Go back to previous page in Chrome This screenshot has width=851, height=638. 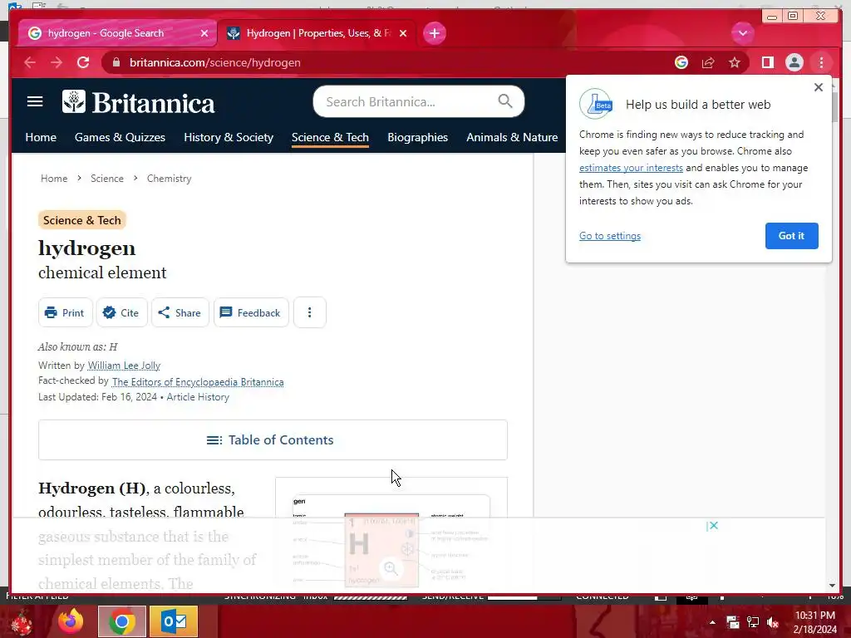click(x=30, y=62)
